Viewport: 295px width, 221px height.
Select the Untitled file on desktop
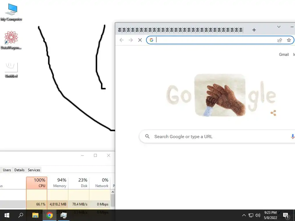click(x=11, y=70)
